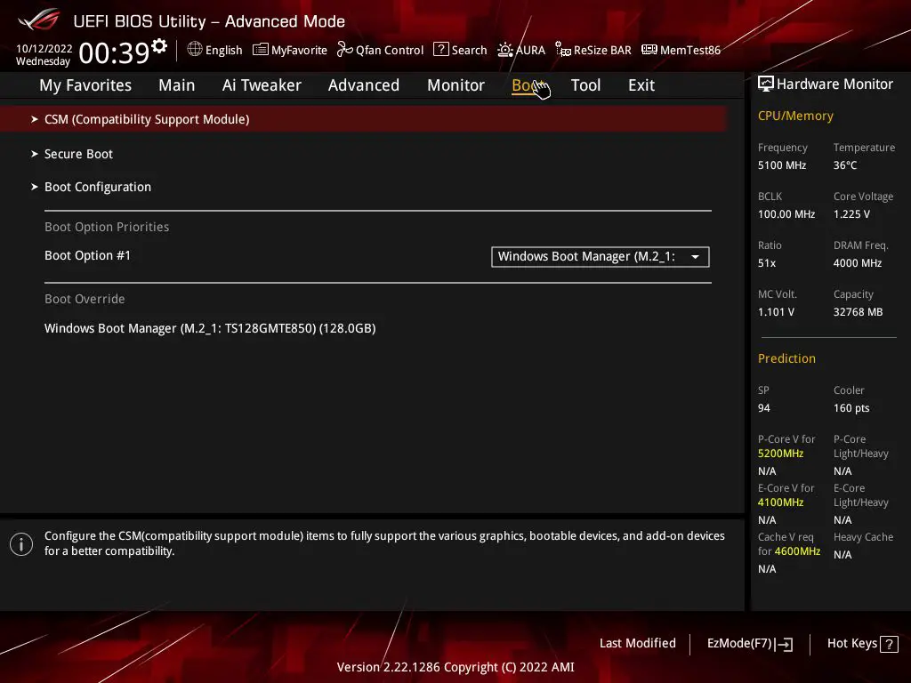Select the Boot tab
The height and width of the screenshot is (683, 911).
coord(528,85)
